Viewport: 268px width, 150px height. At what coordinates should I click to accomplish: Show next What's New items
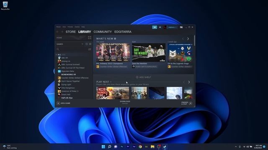[188, 39]
